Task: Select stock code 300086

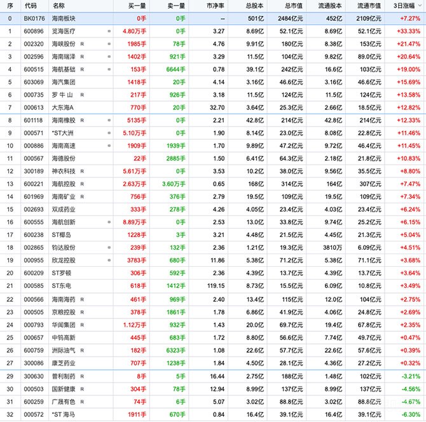Action: (x=34, y=364)
